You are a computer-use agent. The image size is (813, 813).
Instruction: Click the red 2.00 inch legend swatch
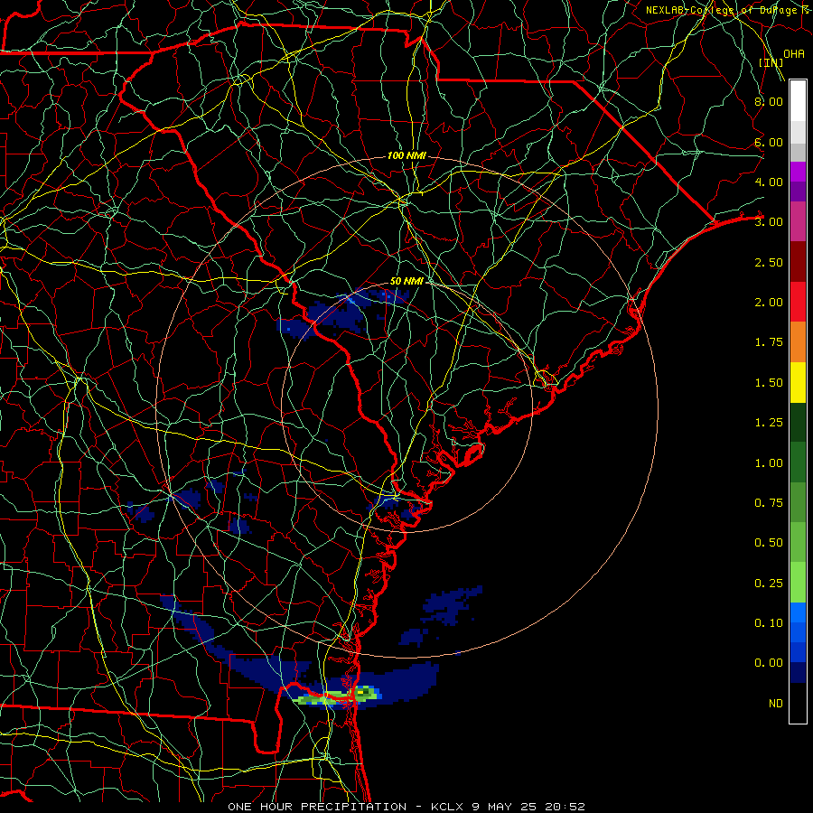[x=798, y=302]
